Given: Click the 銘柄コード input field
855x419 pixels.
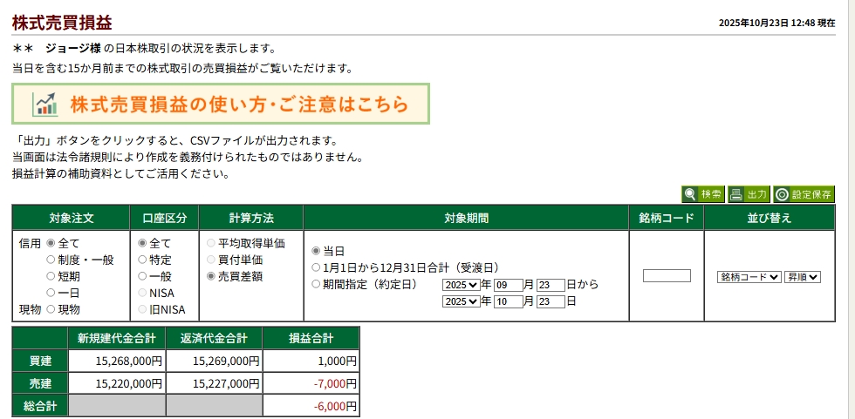Looking at the screenshot, I should 667,276.
